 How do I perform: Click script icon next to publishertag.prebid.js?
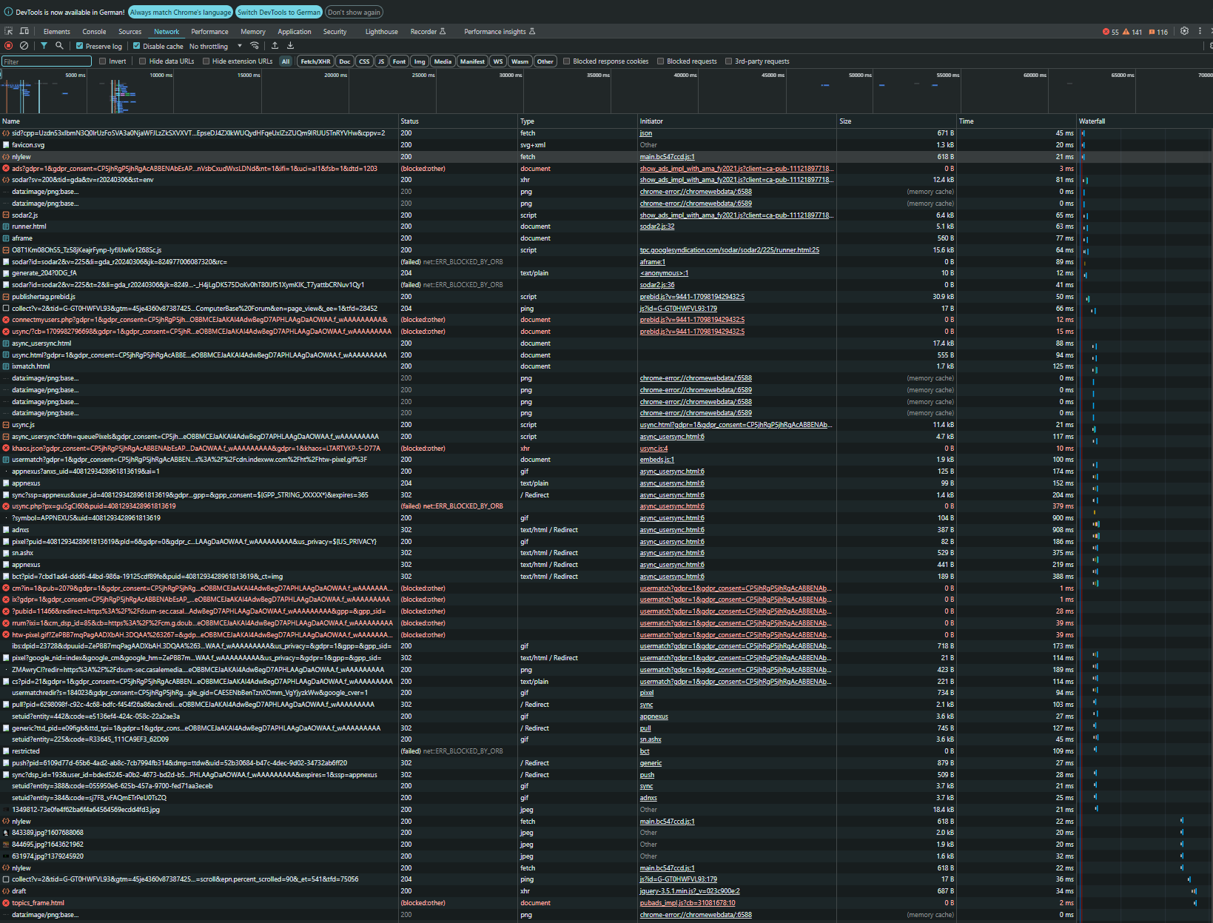(6, 297)
